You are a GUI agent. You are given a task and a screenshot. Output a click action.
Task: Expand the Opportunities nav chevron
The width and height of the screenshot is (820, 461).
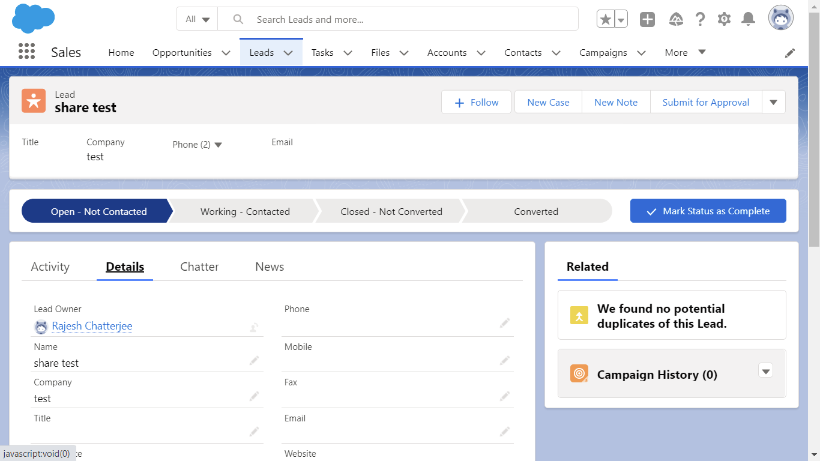click(x=226, y=53)
